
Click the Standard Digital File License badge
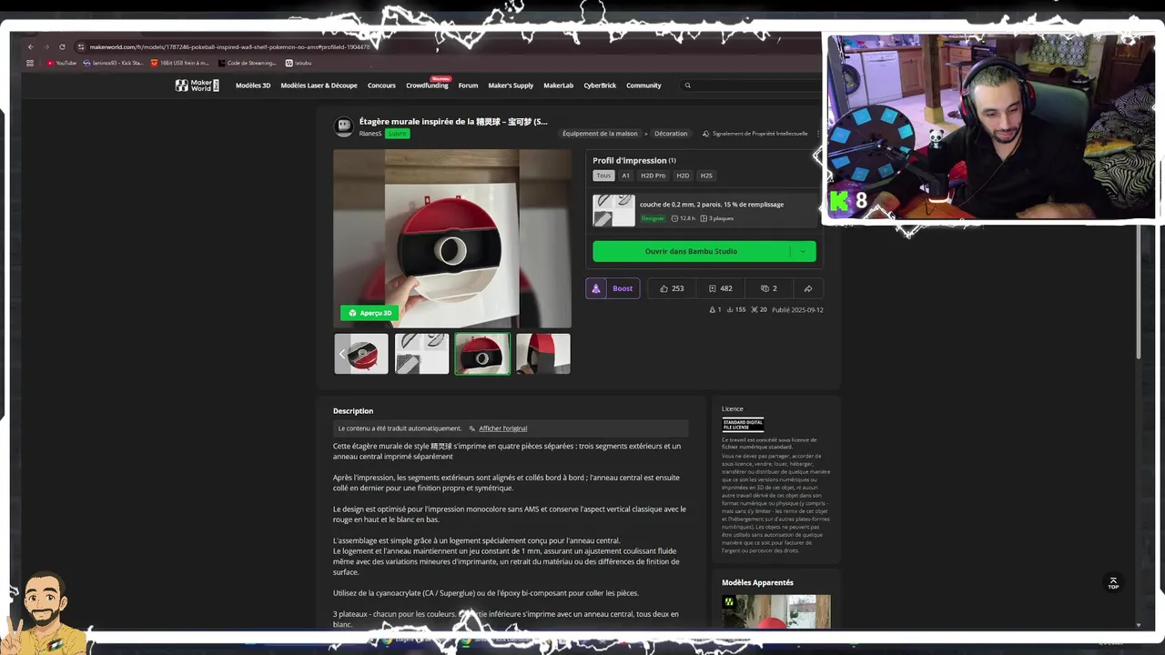click(743, 424)
